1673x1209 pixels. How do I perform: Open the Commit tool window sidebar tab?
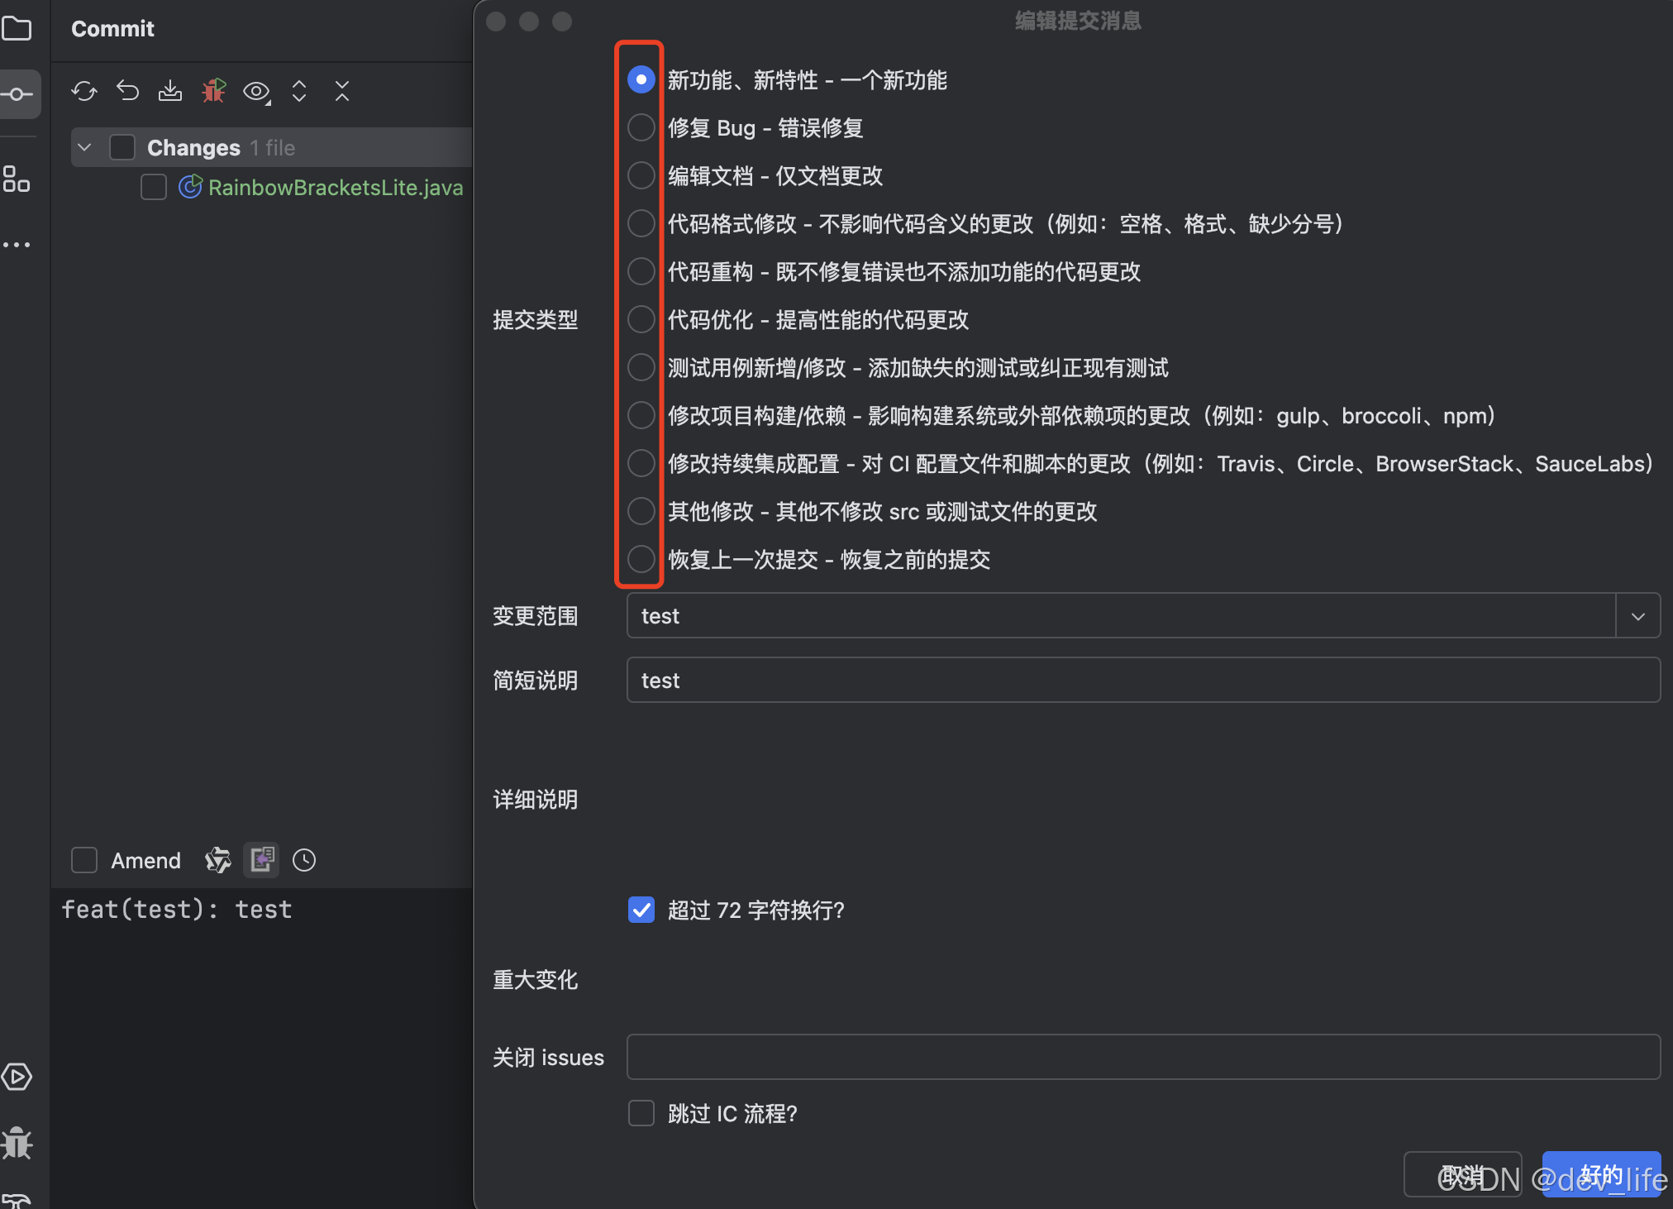coord(17,94)
